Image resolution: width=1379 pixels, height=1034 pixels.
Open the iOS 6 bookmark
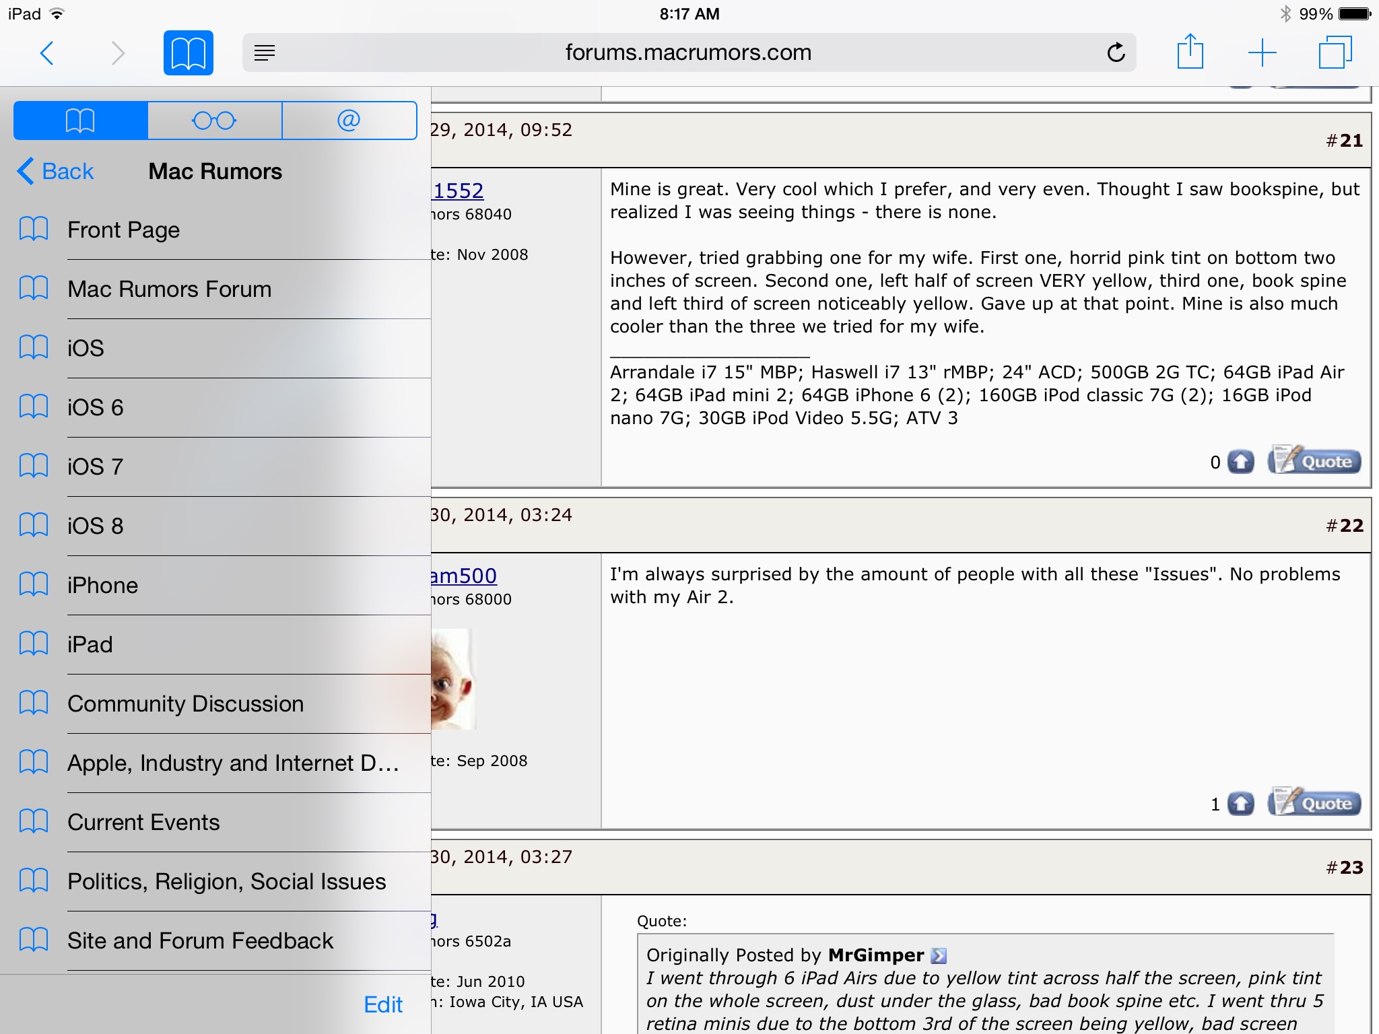click(x=215, y=407)
